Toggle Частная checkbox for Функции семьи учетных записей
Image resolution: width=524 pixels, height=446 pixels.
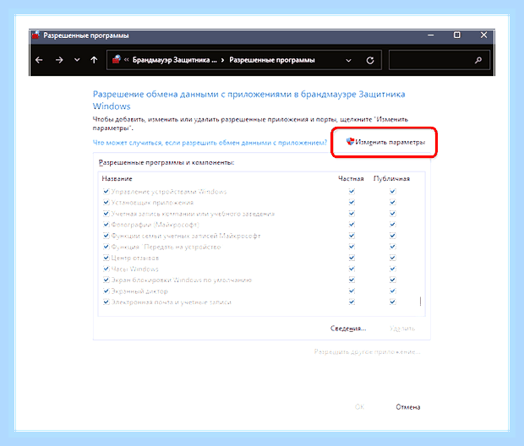352,236
